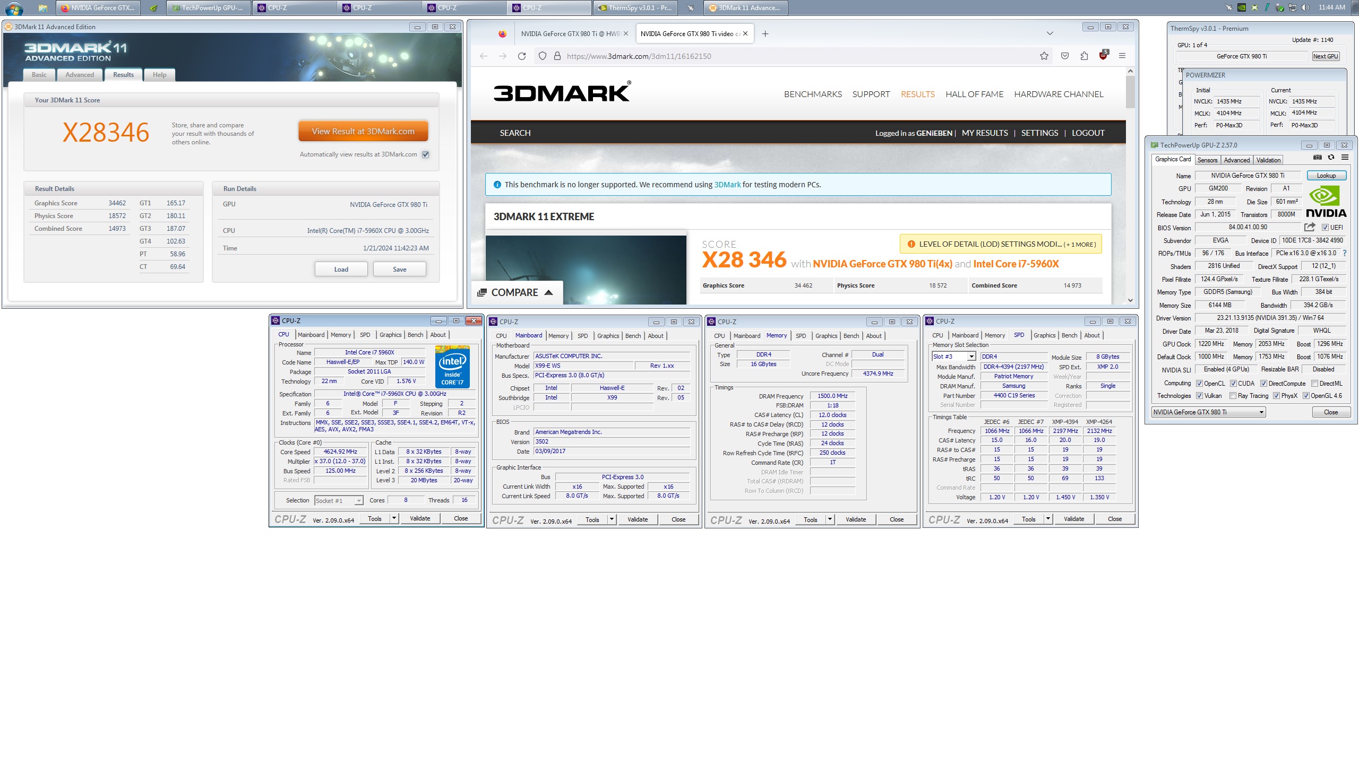Click the tracking protection shield in address bar

[x=542, y=56]
